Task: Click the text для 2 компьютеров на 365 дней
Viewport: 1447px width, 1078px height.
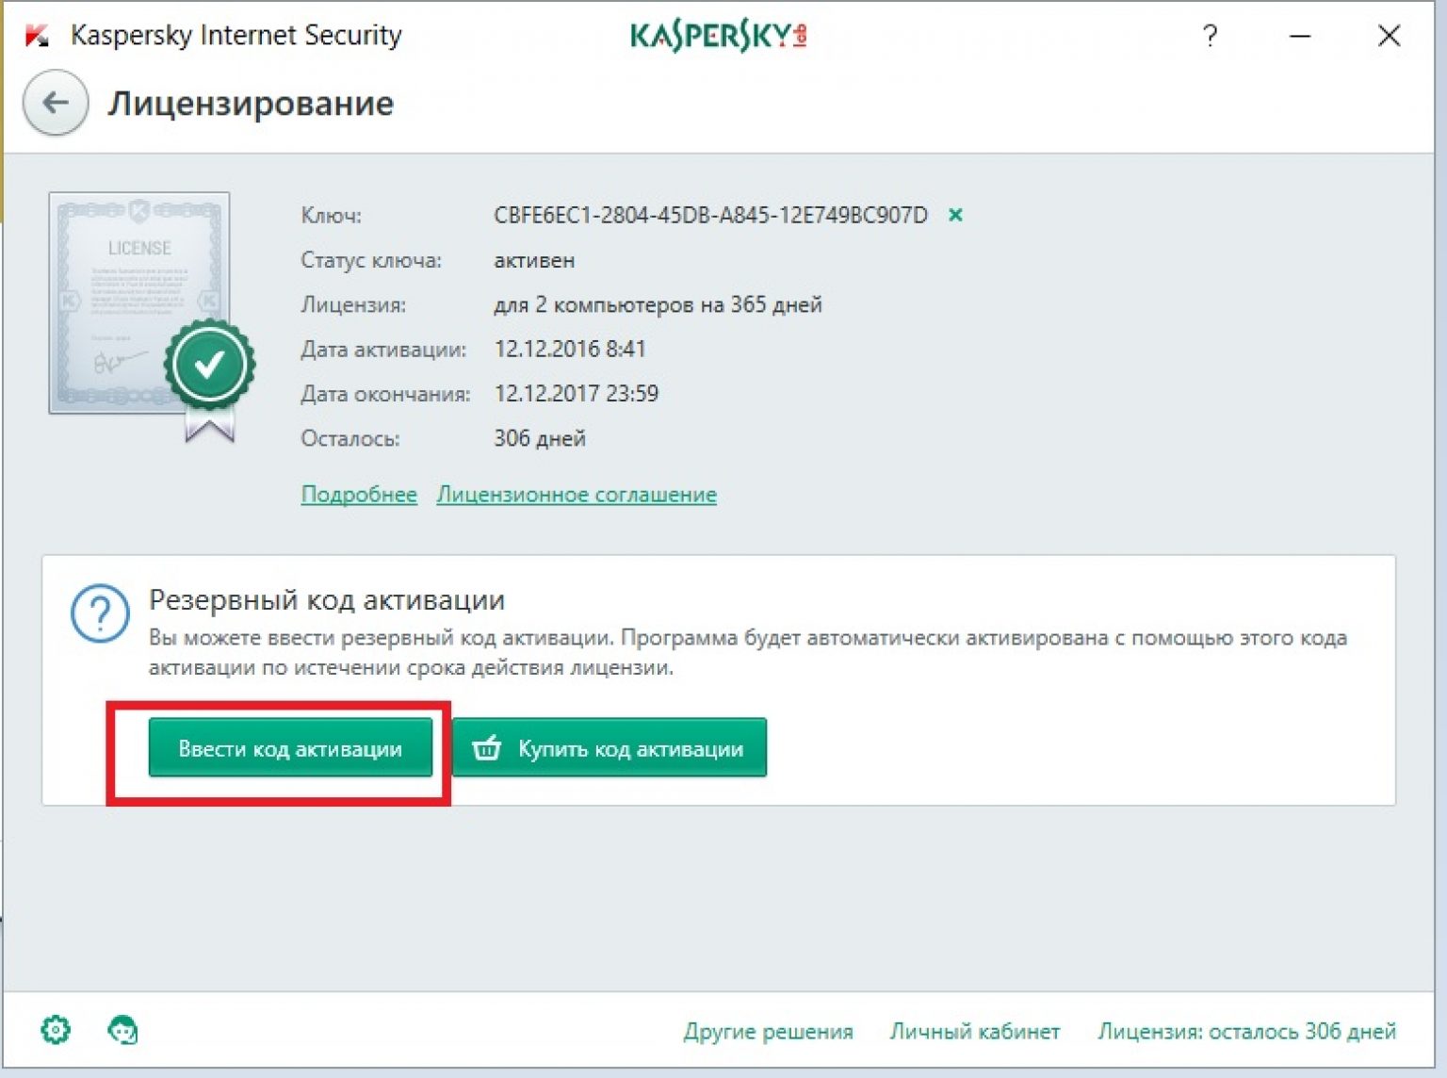Action: click(658, 304)
